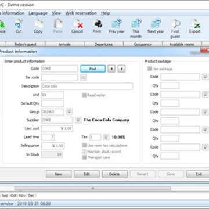Open the Supplier lookup dropdown
Viewport: 209px width, 209px height.
[x=78, y=120]
